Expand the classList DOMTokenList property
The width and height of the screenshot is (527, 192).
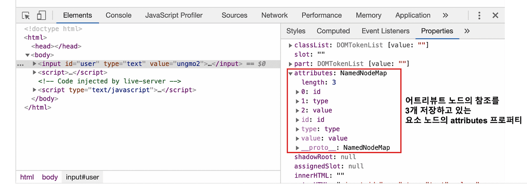(291, 45)
